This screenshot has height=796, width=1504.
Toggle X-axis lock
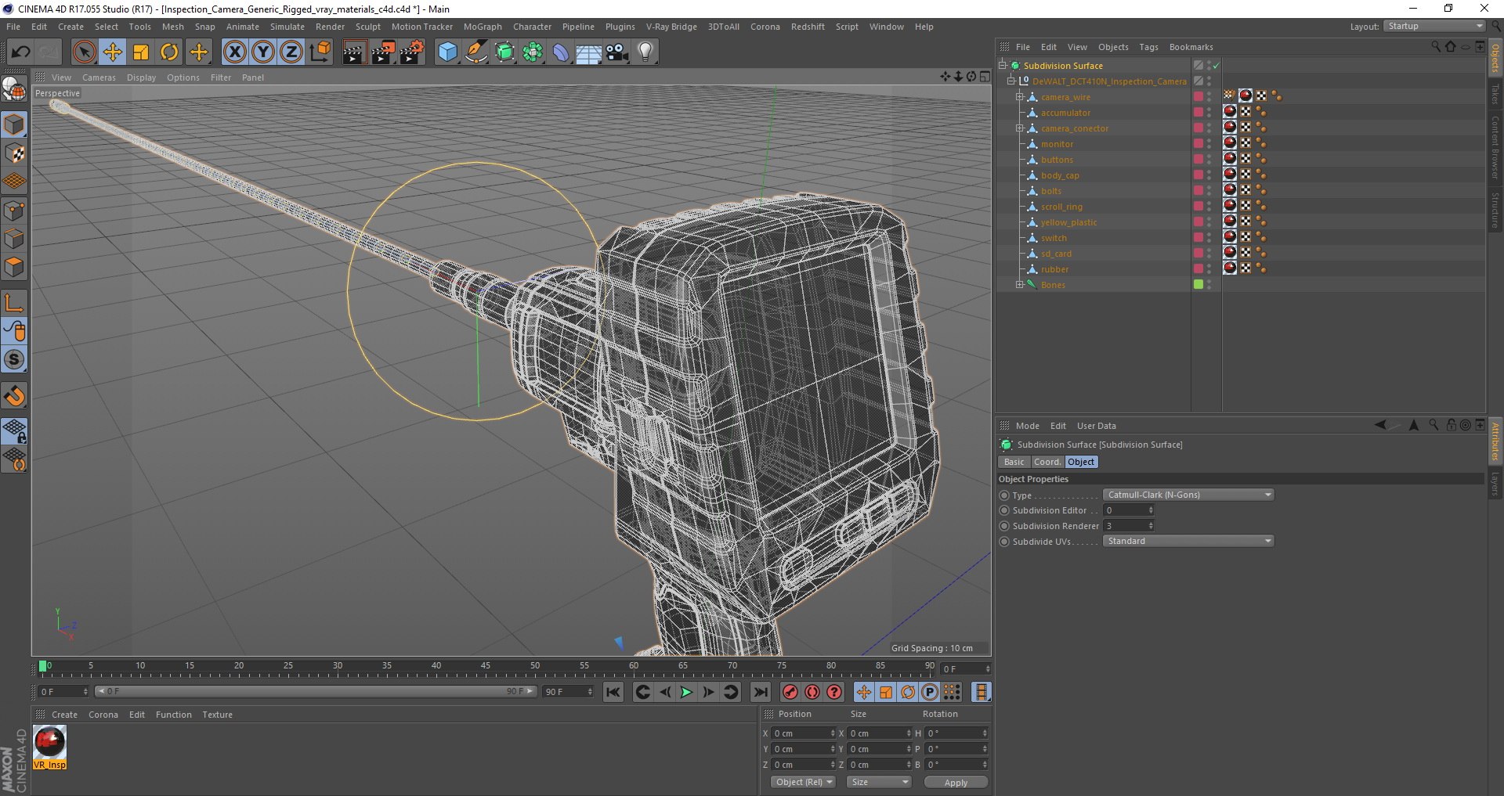pos(234,52)
